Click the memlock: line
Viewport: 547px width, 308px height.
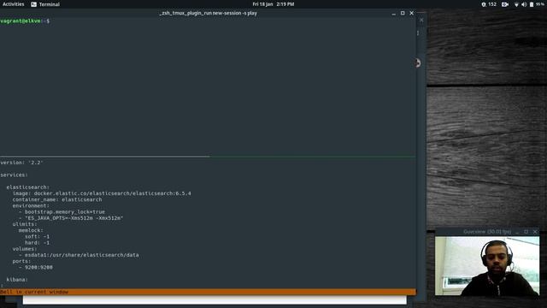point(31,230)
